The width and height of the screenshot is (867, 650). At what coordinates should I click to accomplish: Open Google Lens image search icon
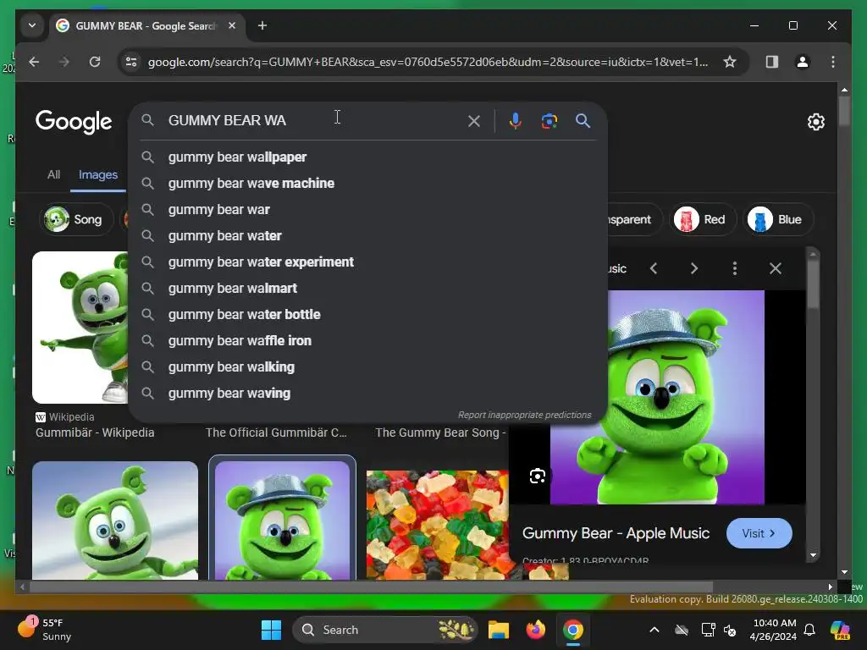tap(549, 121)
